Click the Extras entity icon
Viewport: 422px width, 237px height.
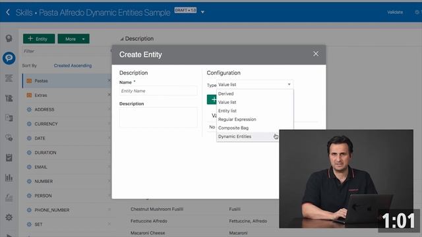pyautogui.click(x=29, y=95)
